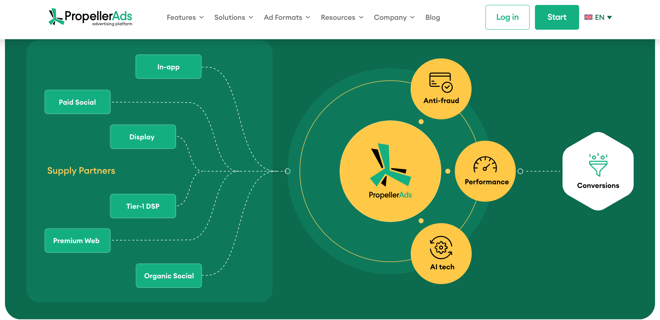Click the Performance speedometer icon

coord(485,165)
